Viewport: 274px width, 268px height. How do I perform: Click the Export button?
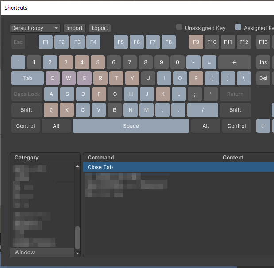(x=100, y=28)
